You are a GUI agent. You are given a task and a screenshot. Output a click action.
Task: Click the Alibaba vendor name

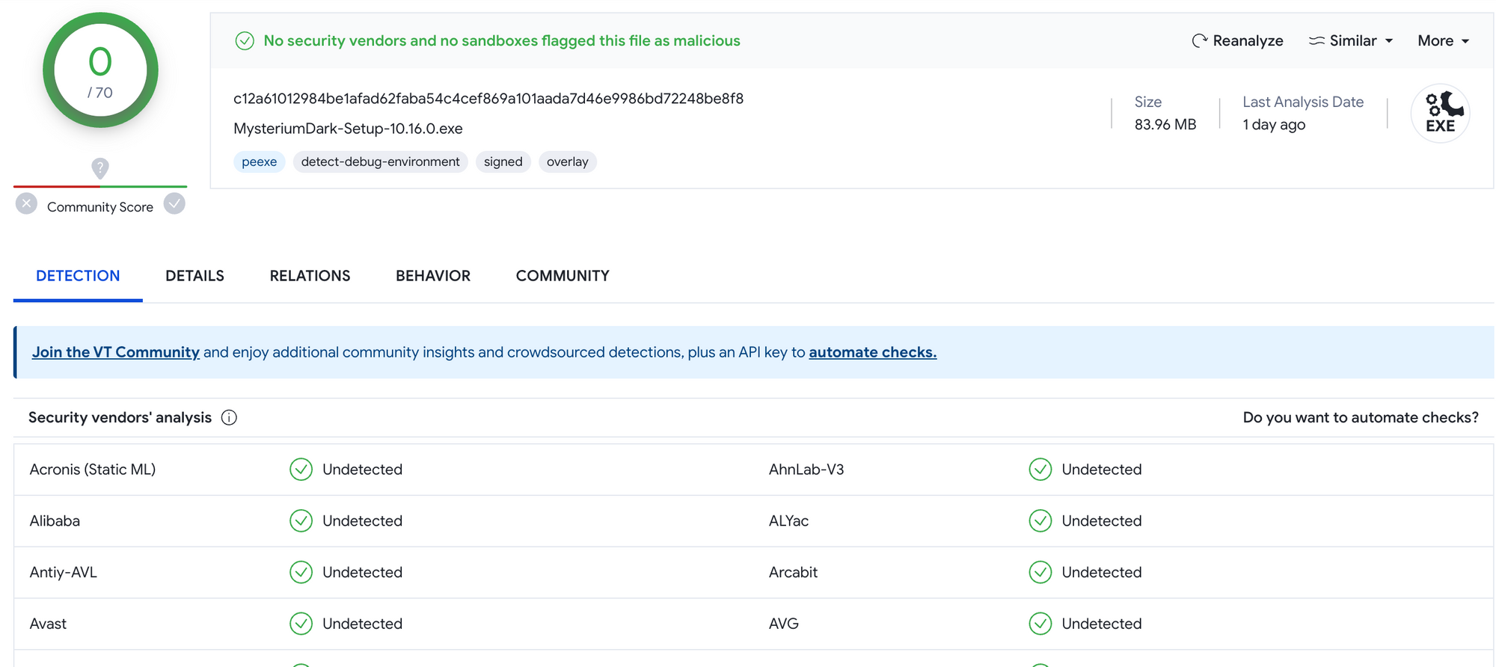pos(55,520)
